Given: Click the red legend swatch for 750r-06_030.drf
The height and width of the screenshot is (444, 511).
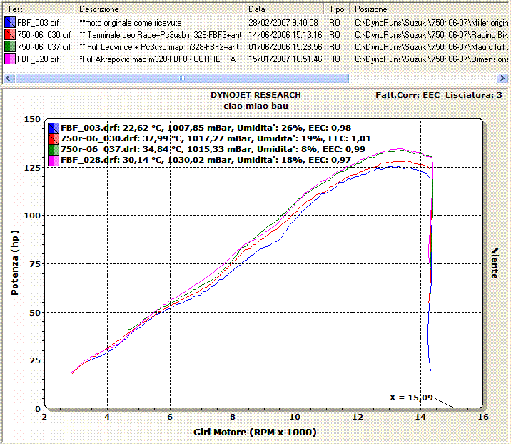Looking at the screenshot, I should click(53, 138).
